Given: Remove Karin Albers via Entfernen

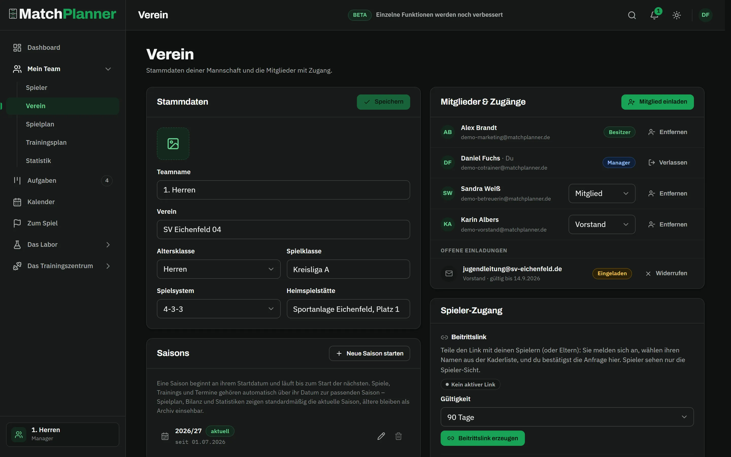Looking at the screenshot, I should coord(668,225).
